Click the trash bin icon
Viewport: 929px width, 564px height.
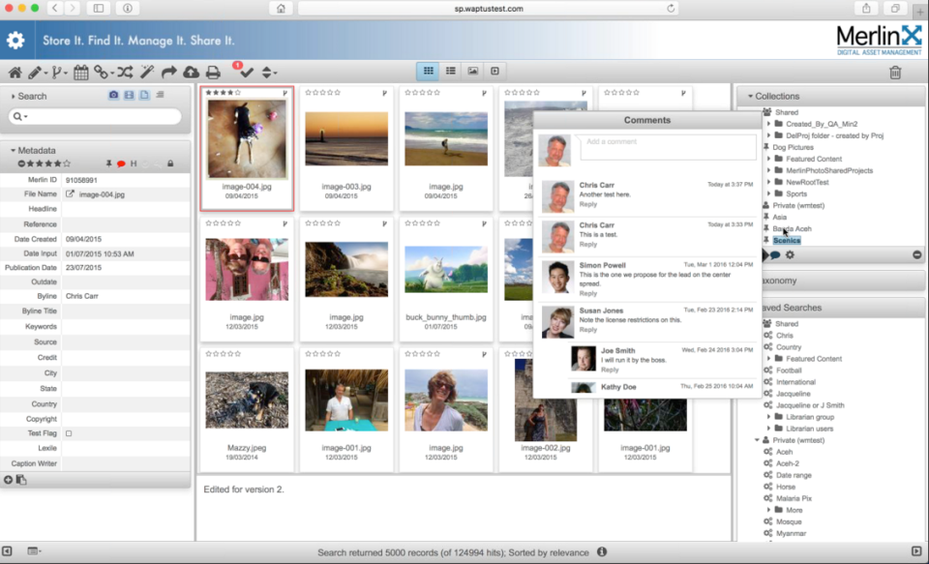point(895,73)
